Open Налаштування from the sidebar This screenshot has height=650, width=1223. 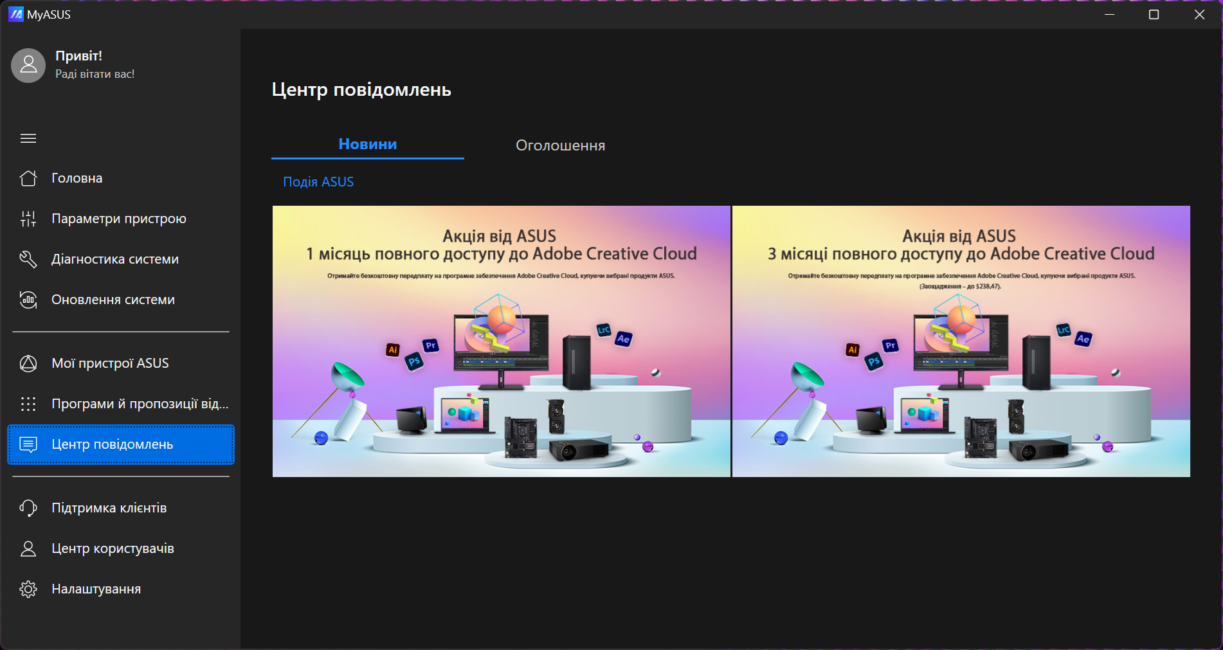121,589
